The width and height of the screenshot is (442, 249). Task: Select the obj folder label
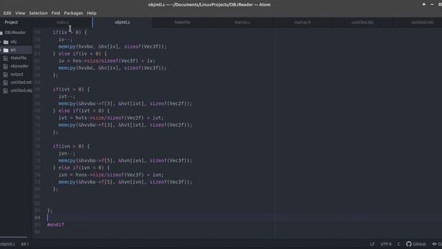[x=14, y=41]
